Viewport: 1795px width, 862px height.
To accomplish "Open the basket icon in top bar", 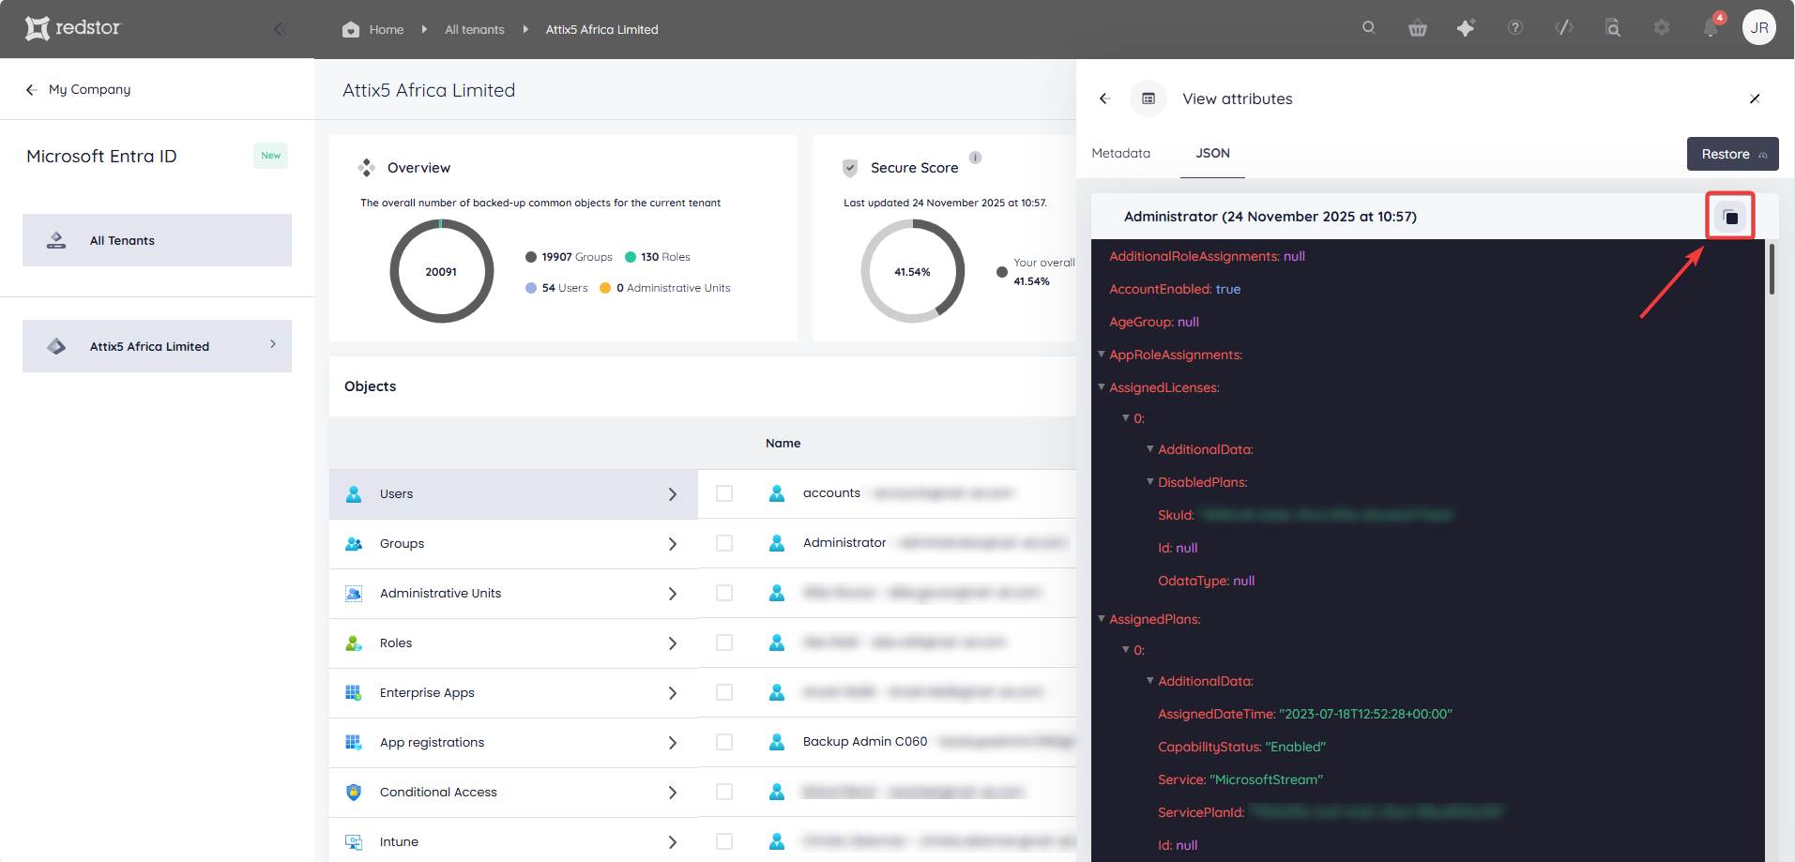I will [x=1418, y=28].
